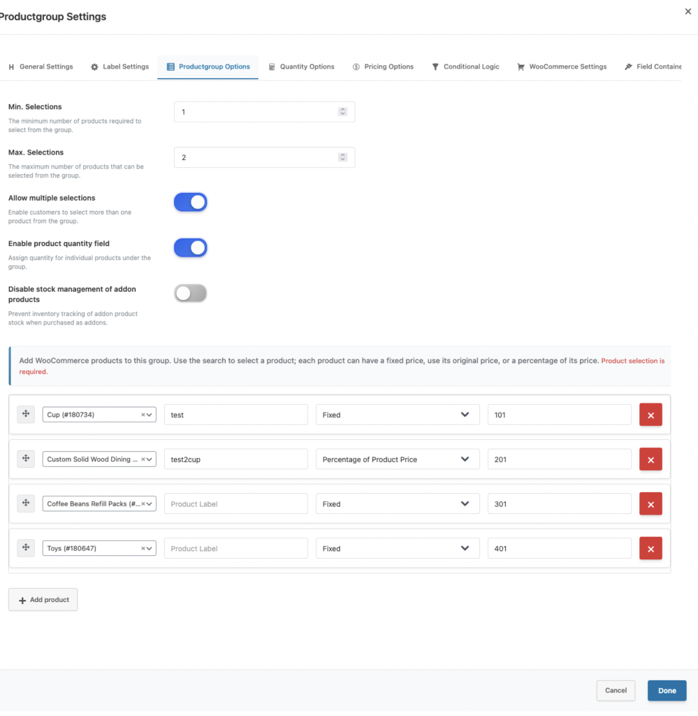Delete the Coffee Beans Refill Packs row

pos(650,503)
